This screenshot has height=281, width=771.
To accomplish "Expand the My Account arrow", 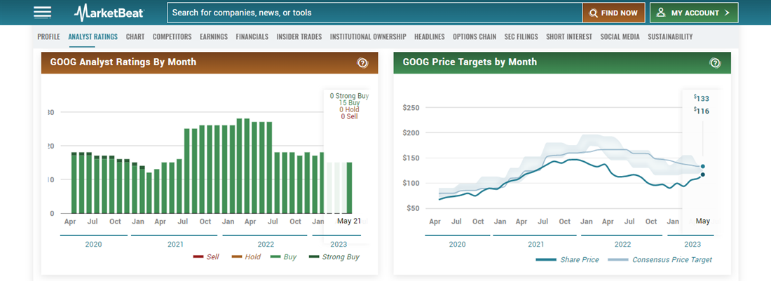I will tap(727, 13).
